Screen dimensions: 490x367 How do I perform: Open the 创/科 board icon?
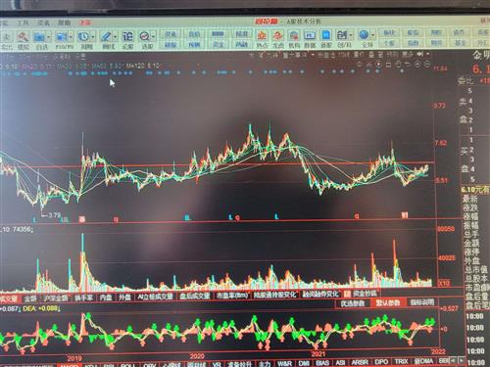pos(342,34)
